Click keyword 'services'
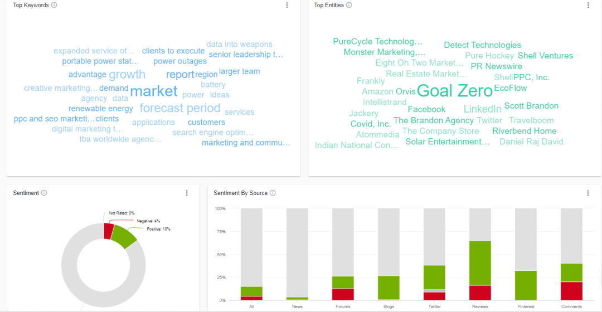The height and width of the screenshot is (312, 602). (x=239, y=112)
